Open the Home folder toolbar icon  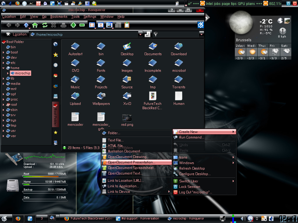coord(35,25)
